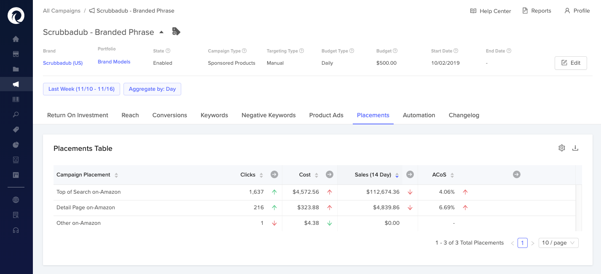The image size is (601, 274).
Task: Go to All Campaigns breadcrumb
Action: tap(62, 11)
